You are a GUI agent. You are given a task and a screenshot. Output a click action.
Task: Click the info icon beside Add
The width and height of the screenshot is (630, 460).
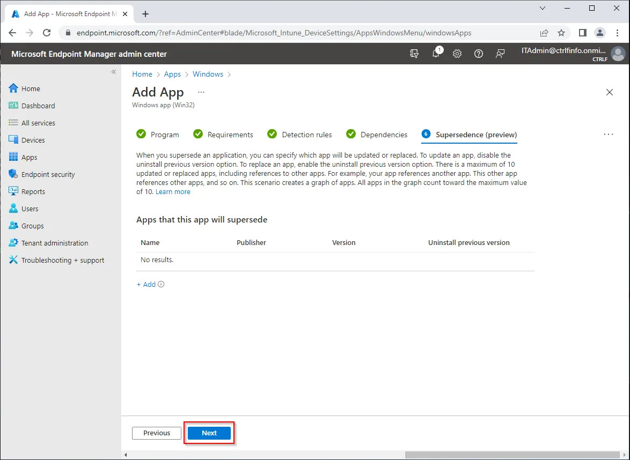[x=161, y=284]
